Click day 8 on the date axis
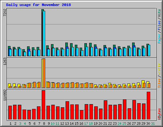Viewport: 163px width, 127px height. (x=44, y=124)
